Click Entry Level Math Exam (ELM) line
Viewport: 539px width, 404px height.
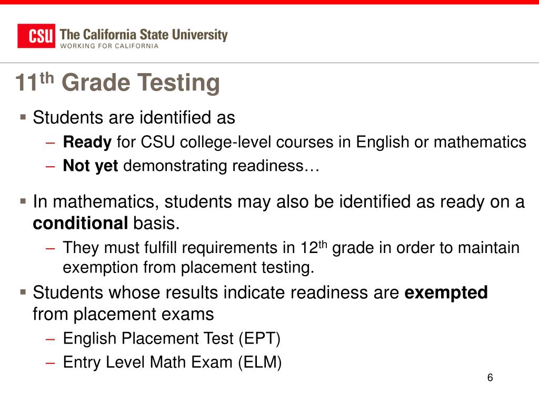(173, 362)
